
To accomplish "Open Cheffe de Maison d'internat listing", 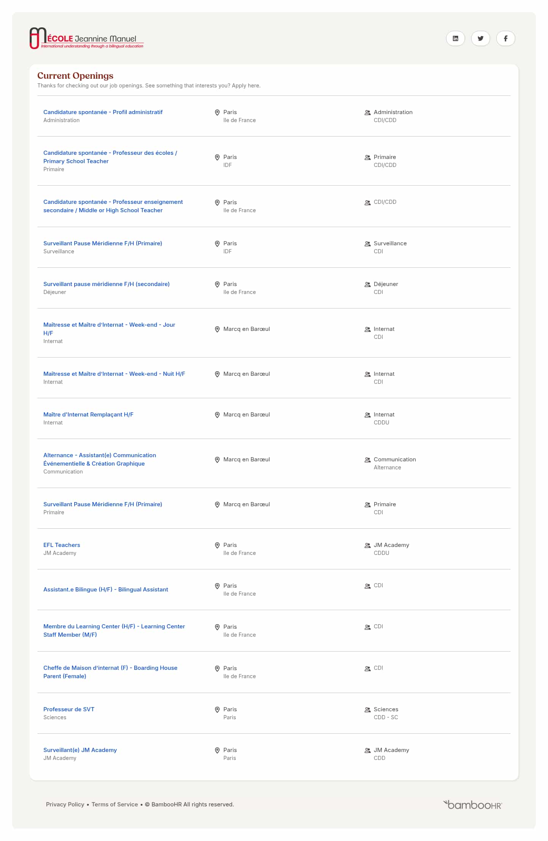I will (x=110, y=672).
